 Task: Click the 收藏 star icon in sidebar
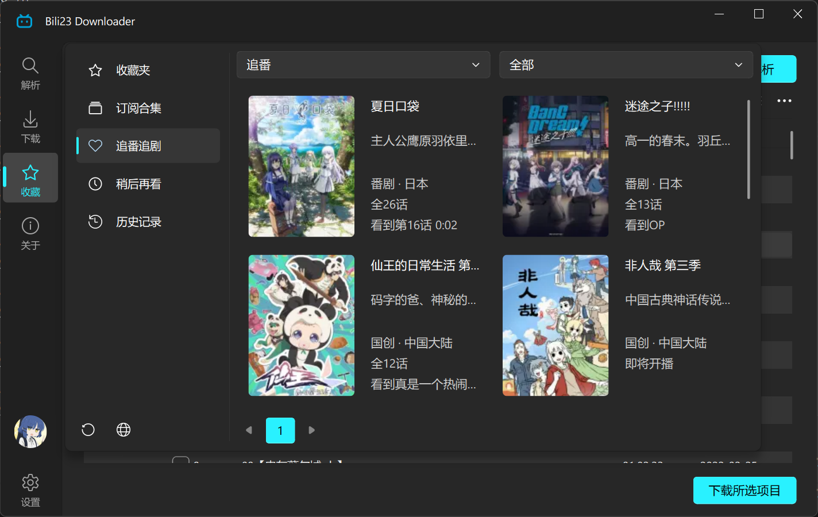[30, 171]
